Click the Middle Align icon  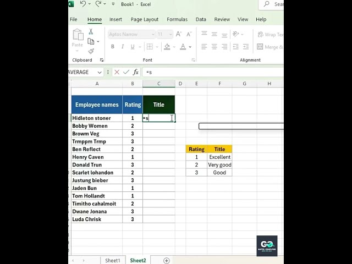215,34
